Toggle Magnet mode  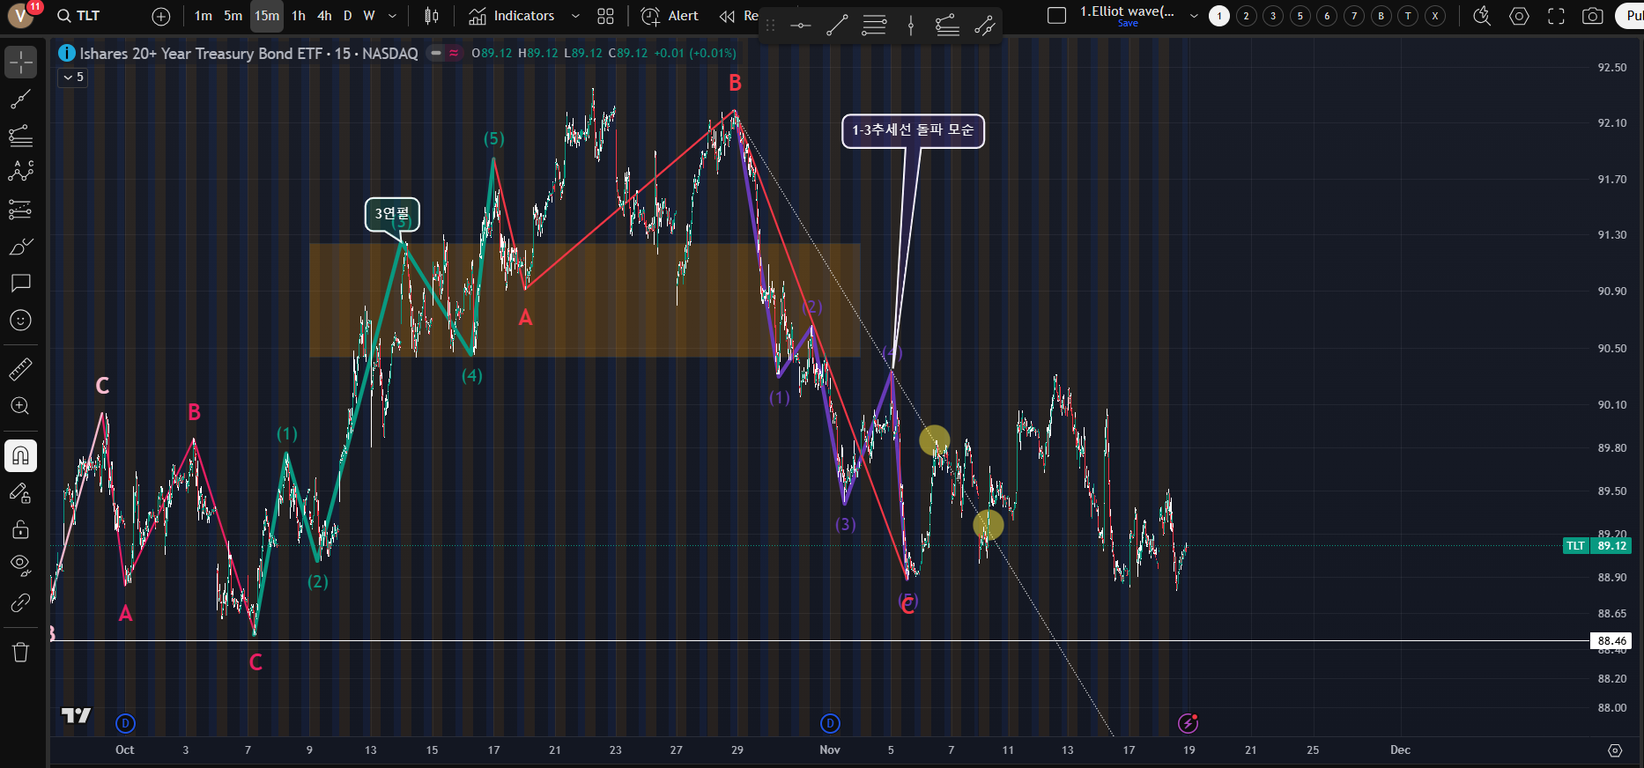pos(20,455)
